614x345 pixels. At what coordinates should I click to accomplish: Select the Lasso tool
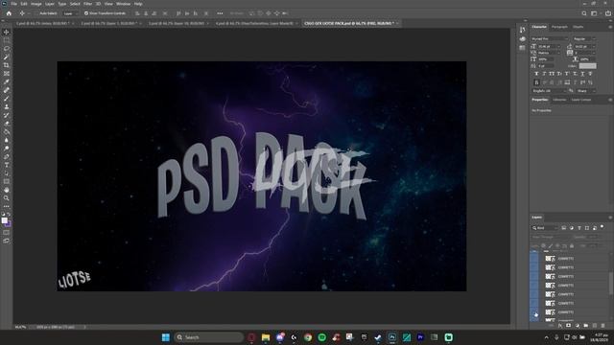[7, 49]
